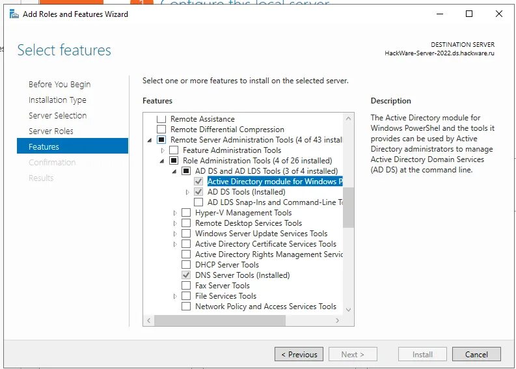Image resolution: width=516 pixels, height=369 pixels.
Task: Click horizontal scrollbar right arrow
Action: (x=337, y=320)
